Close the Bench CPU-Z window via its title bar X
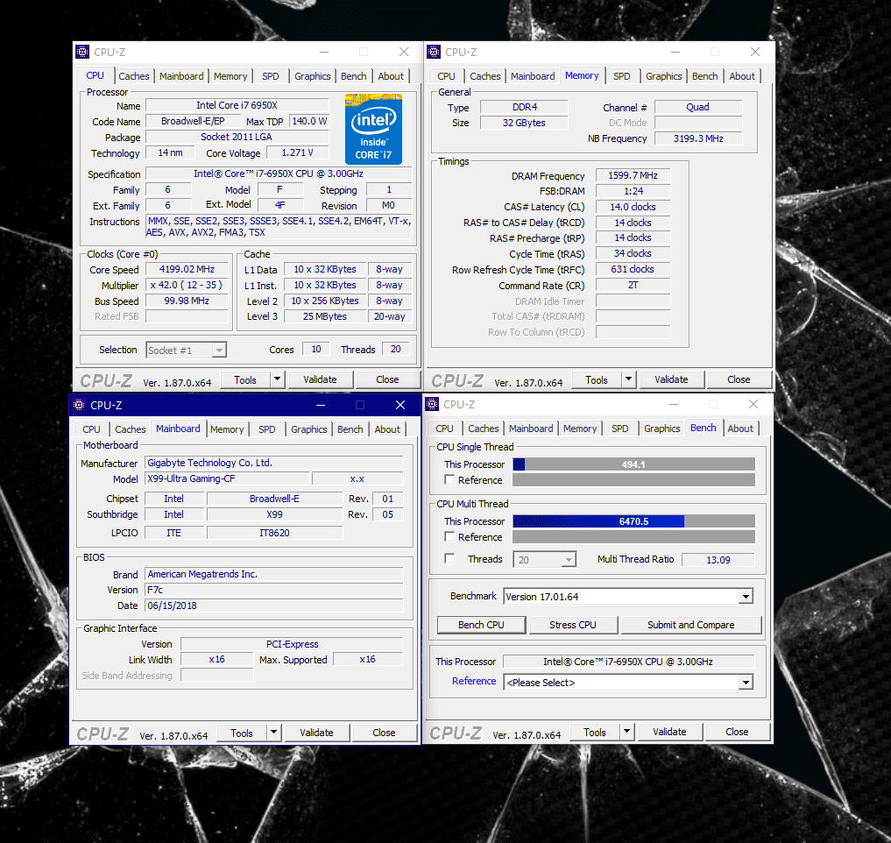Screen dimensions: 891x843 coord(753,404)
